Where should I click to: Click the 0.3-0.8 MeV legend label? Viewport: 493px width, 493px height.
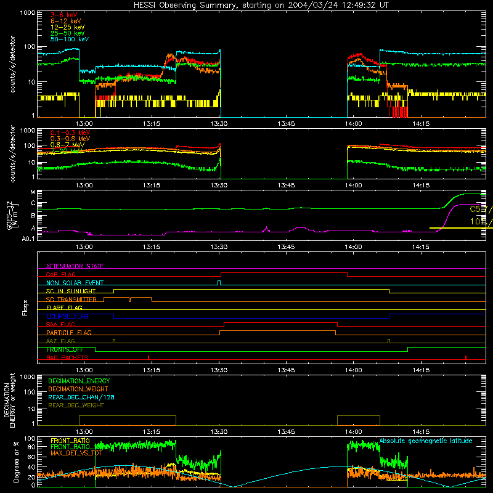tap(70, 139)
